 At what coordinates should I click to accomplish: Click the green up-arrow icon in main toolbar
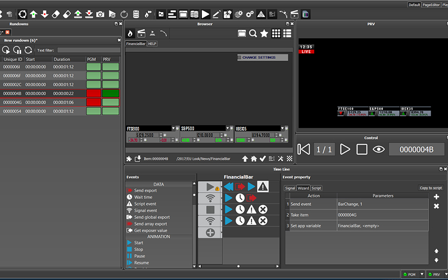34,14
